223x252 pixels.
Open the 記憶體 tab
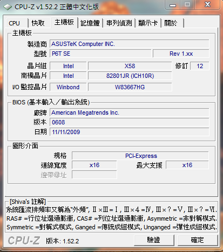pos(90,23)
